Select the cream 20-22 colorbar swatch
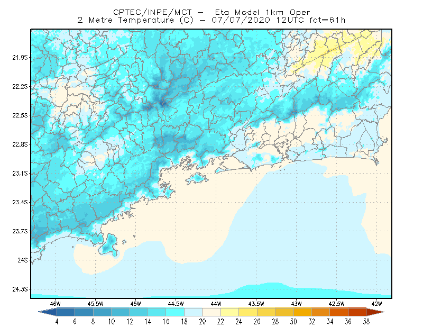Viewport: 423px width, 327px height. coord(212,312)
